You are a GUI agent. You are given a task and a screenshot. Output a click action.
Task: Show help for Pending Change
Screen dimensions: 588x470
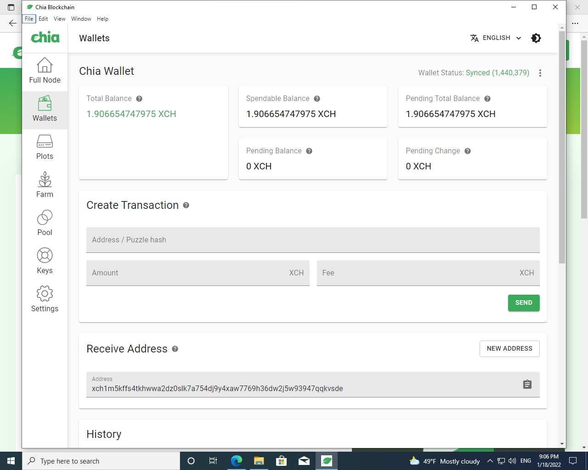point(468,151)
